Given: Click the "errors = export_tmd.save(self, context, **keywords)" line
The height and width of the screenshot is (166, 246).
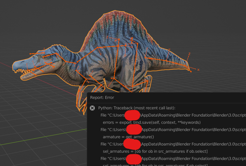Looking at the screenshot, I should (152, 123).
